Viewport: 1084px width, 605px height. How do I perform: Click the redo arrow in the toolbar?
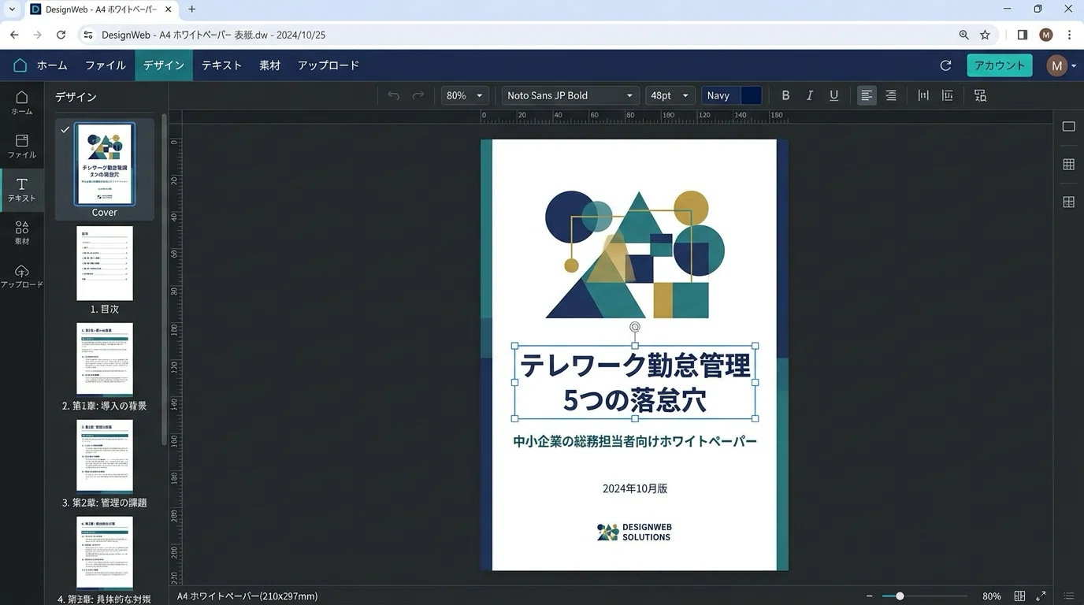[418, 95]
